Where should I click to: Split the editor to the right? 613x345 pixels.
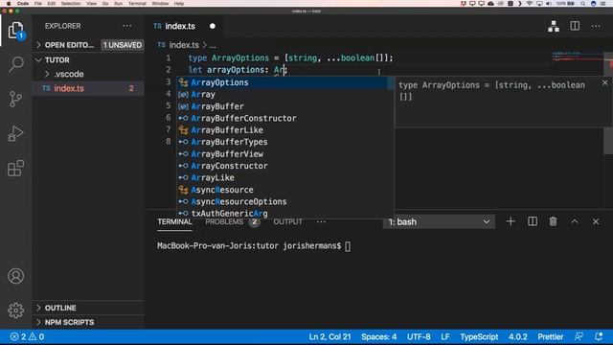[575, 26]
